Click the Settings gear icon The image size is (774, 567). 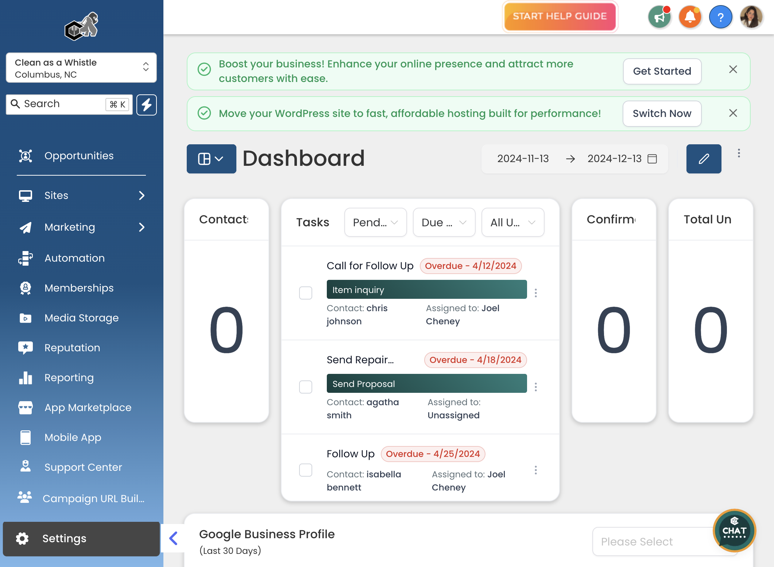(22, 539)
